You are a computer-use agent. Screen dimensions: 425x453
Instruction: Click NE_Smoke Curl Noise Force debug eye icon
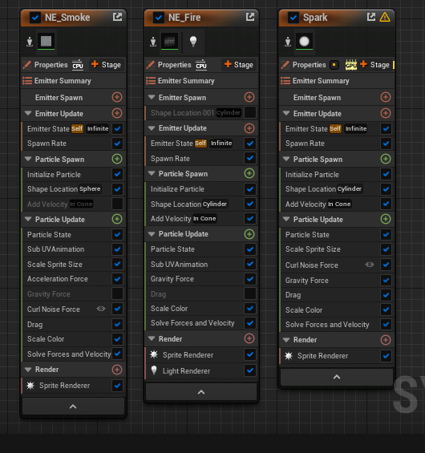pyautogui.click(x=101, y=309)
